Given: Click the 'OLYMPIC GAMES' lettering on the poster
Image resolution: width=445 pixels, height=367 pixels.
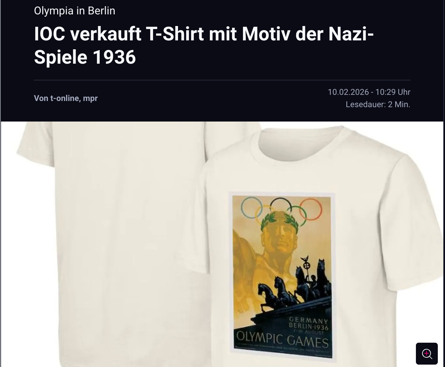Looking at the screenshot, I should point(283,340).
